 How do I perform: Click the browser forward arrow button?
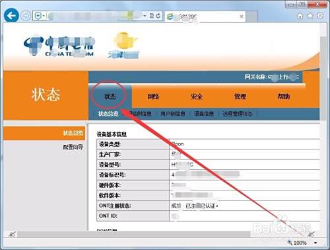pos(26,16)
